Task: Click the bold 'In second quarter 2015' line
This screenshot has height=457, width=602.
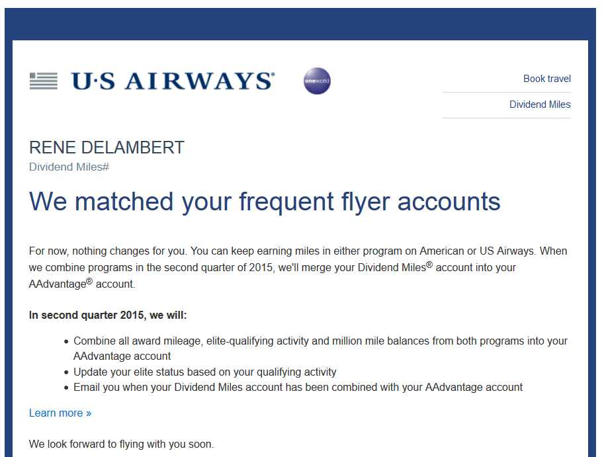Action: pyautogui.click(x=108, y=315)
